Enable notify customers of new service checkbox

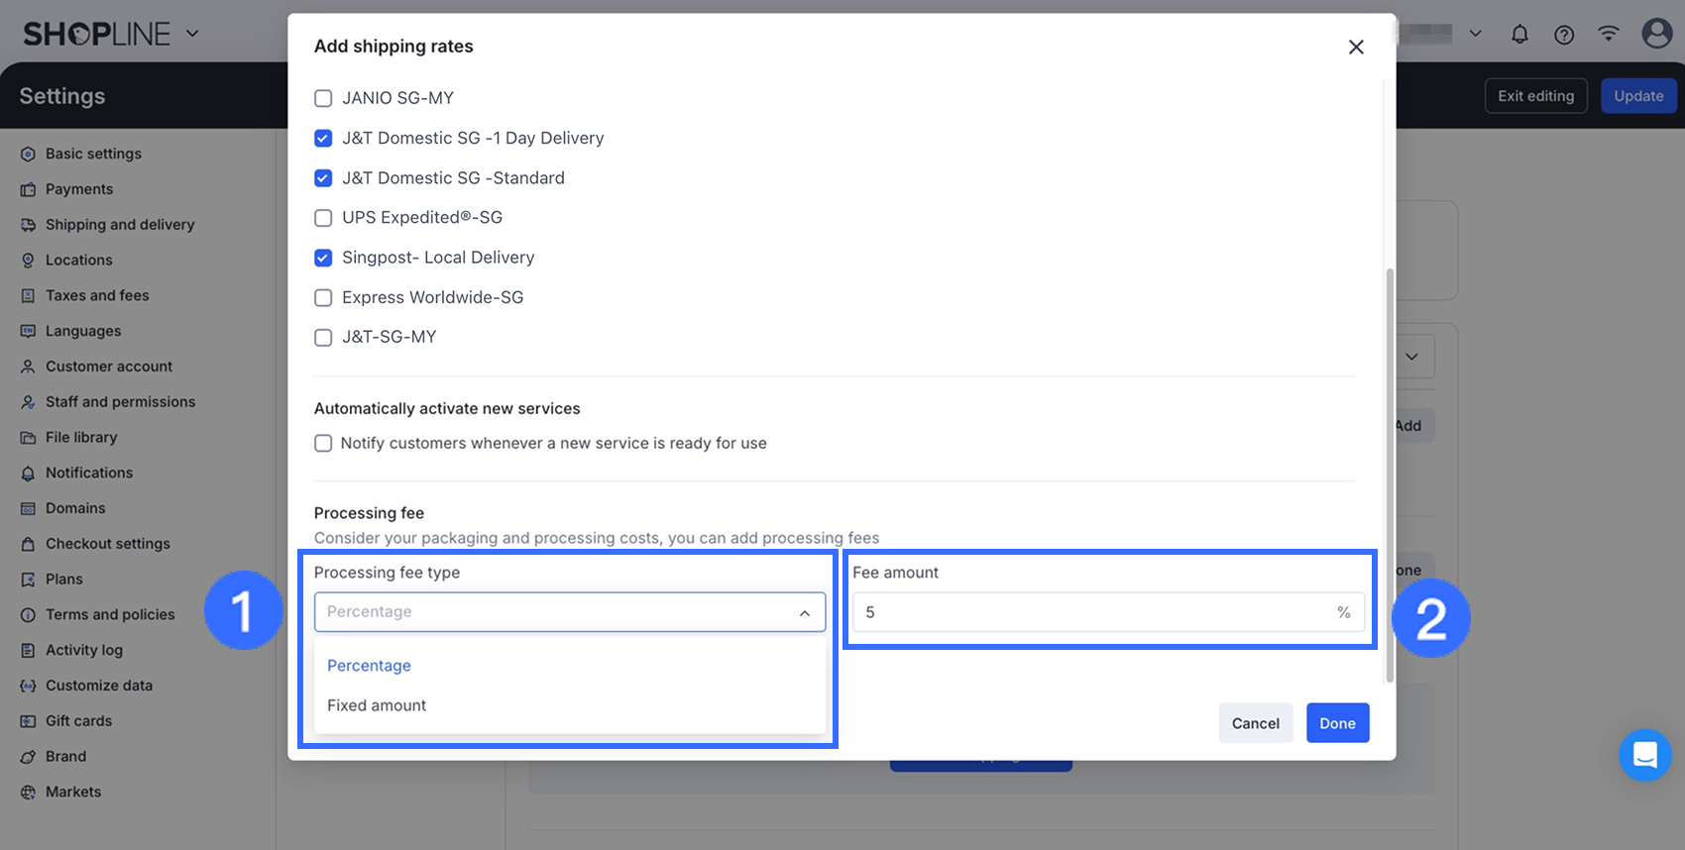[x=323, y=443]
